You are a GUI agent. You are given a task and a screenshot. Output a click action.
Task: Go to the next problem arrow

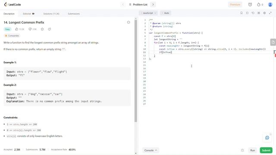point(153,5)
